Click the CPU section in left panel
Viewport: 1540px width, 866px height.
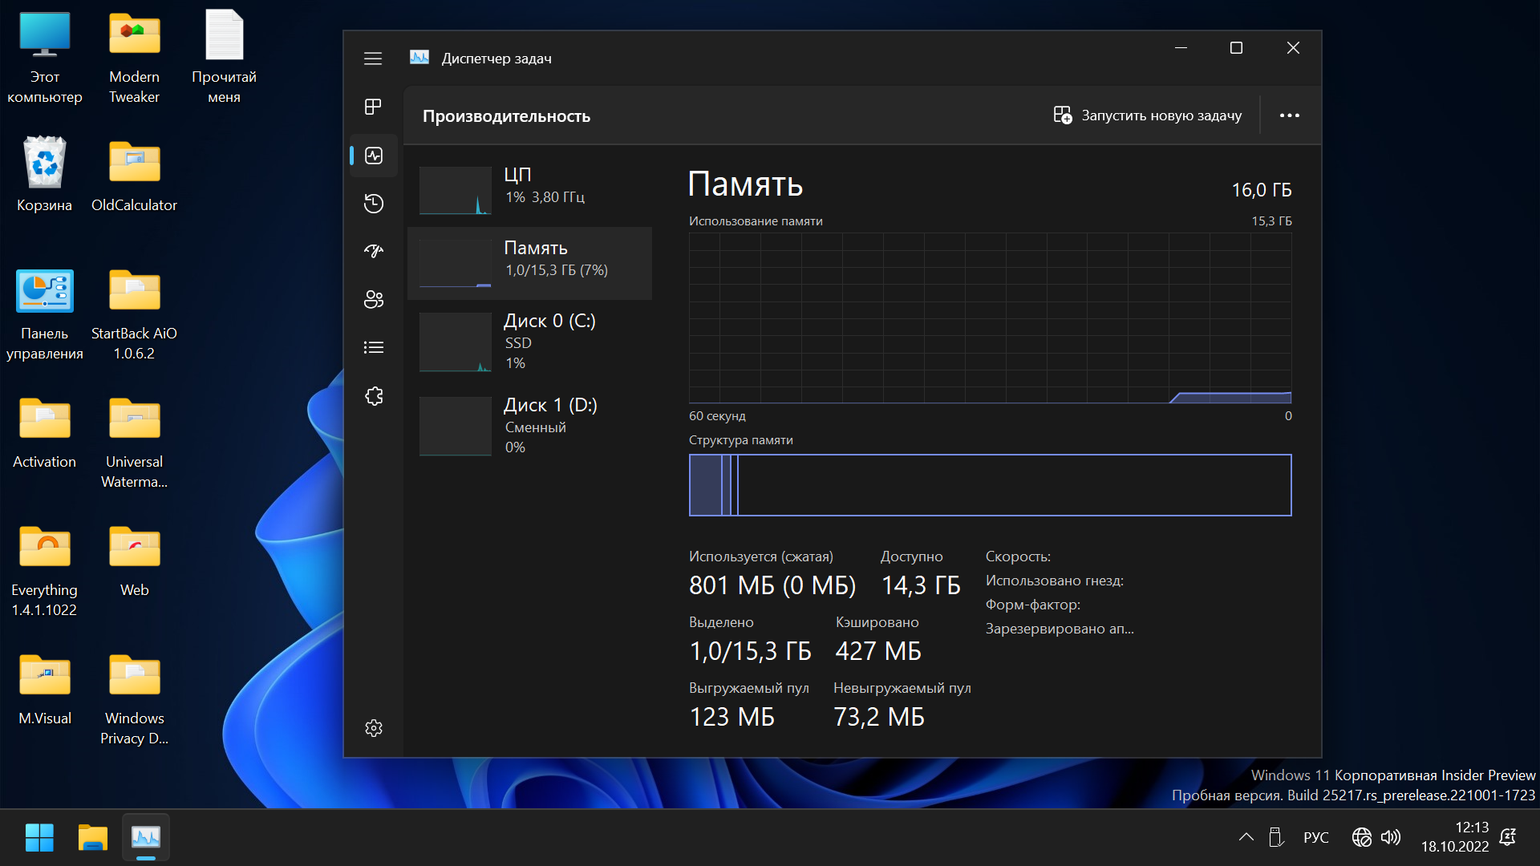[x=535, y=186]
